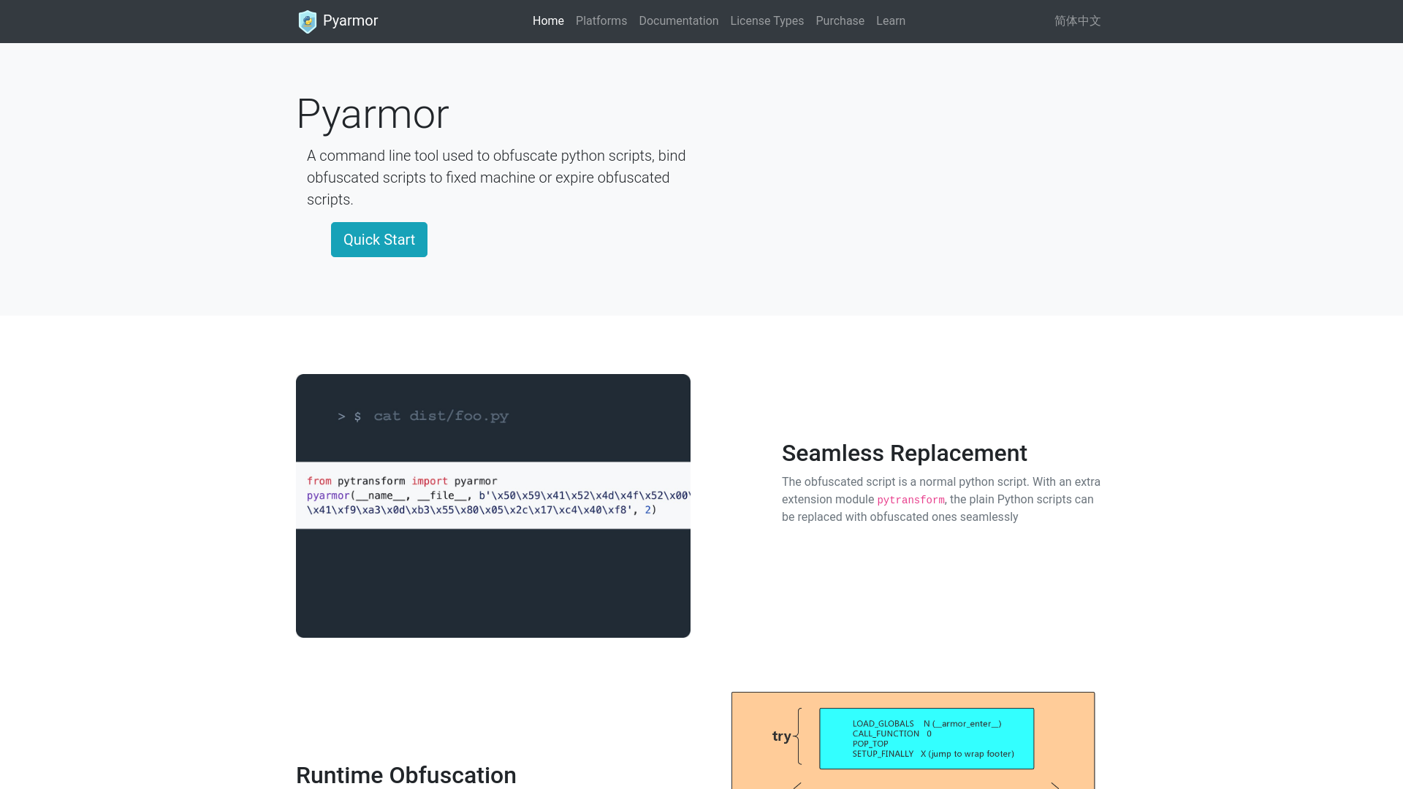The width and height of the screenshot is (1403, 789).
Task: Open the Learn nav item
Action: pyautogui.click(x=891, y=21)
